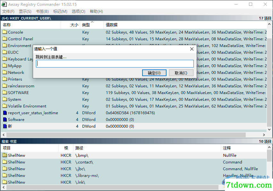Click the Environment key folder icon
This screenshot has height=191, width=273.
(5, 46)
